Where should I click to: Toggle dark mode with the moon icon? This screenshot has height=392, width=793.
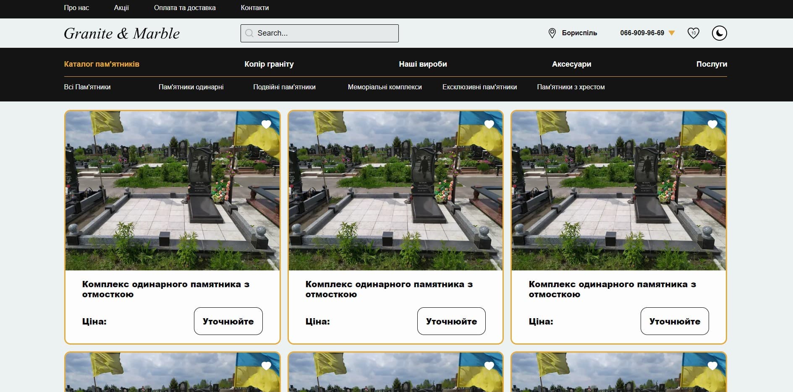point(719,33)
